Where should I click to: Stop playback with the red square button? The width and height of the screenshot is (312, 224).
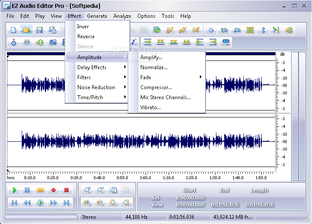(66, 190)
